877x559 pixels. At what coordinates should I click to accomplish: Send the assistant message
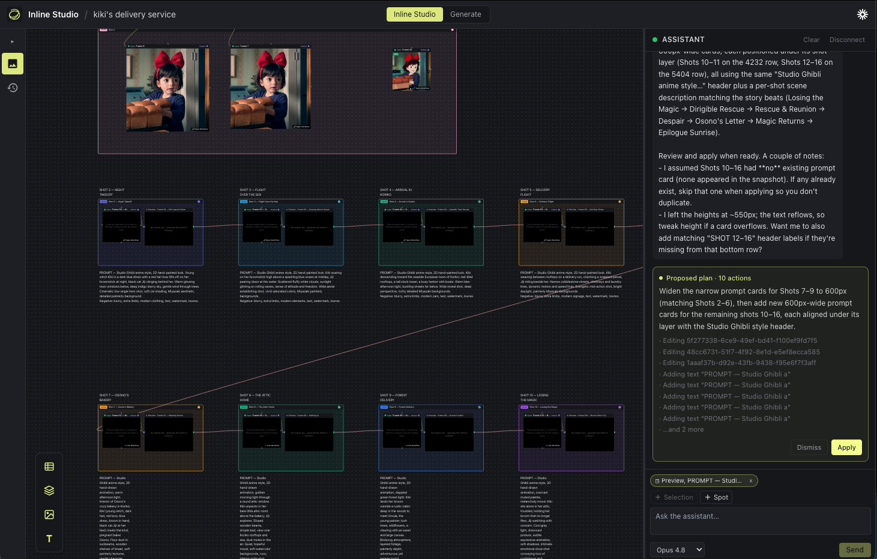click(x=854, y=550)
